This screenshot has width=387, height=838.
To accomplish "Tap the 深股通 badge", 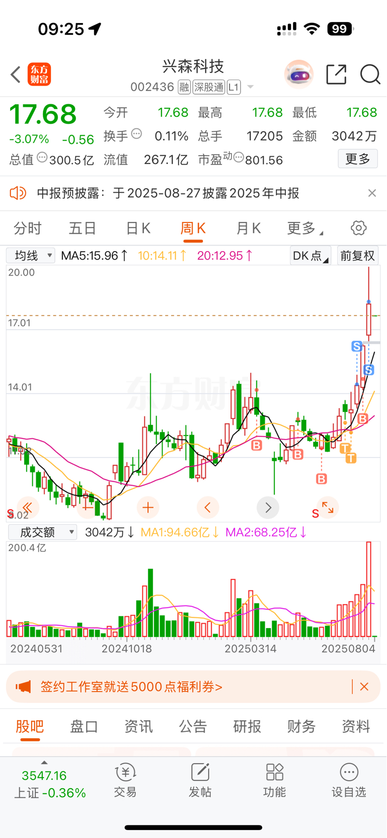I will coord(209,87).
